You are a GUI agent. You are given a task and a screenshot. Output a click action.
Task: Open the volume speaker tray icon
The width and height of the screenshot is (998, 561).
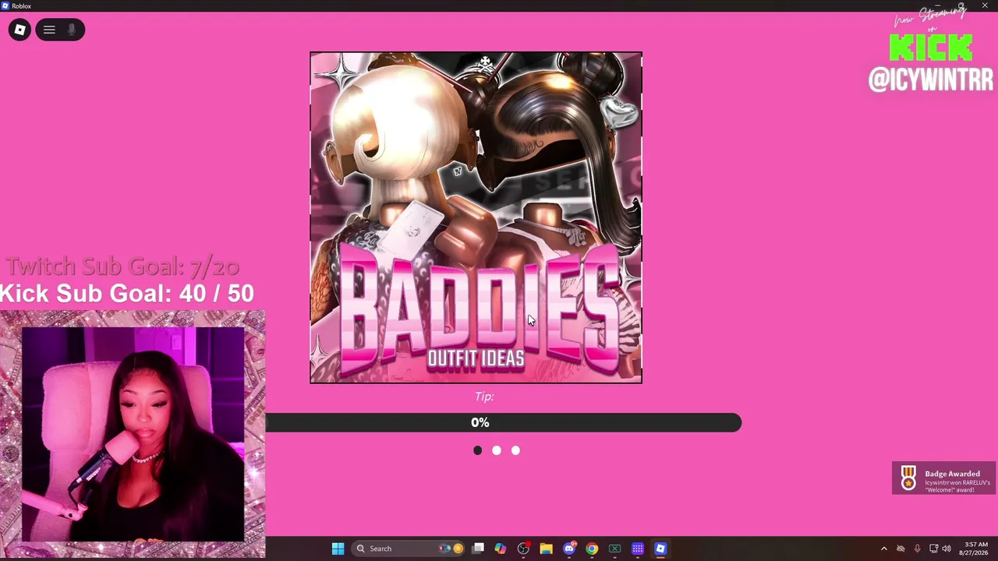[947, 549]
